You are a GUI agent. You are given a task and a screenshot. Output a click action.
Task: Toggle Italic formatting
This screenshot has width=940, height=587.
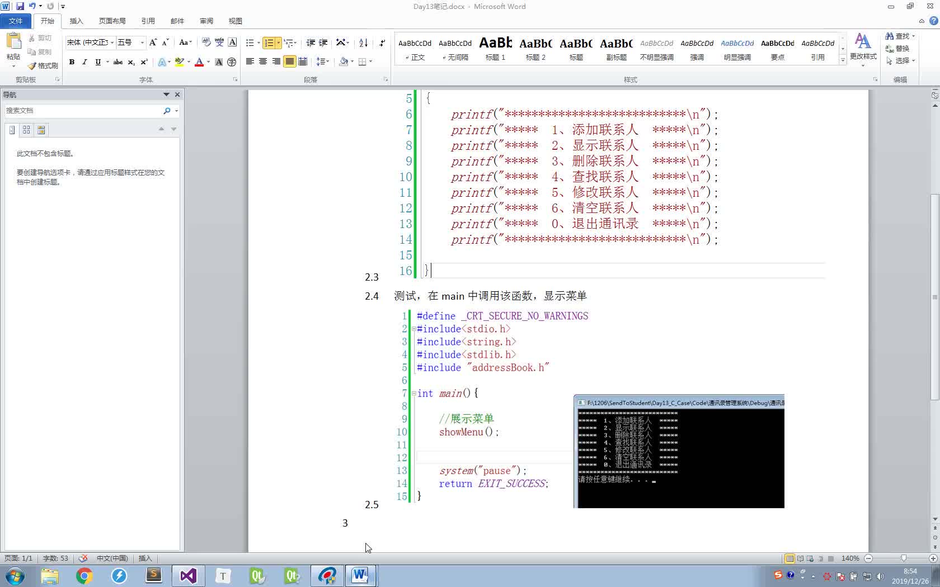pyautogui.click(x=84, y=61)
